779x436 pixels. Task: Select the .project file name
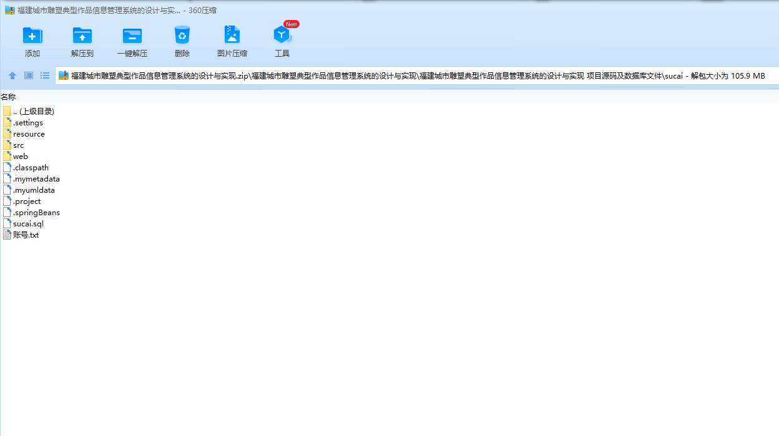pos(27,201)
